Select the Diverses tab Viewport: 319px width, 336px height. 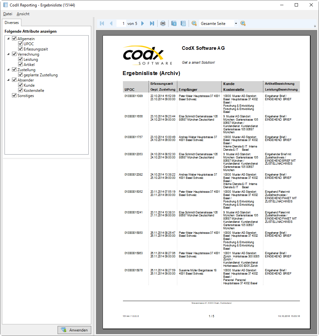click(x=11, y=23)
